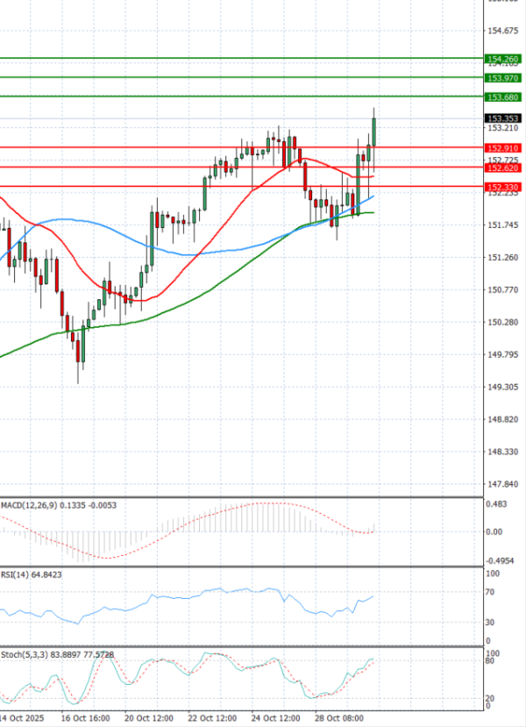This screenshot has height=727, width=526.
Task: Click the 24 Oct 12:00 time marker
Action: point(277,717)
